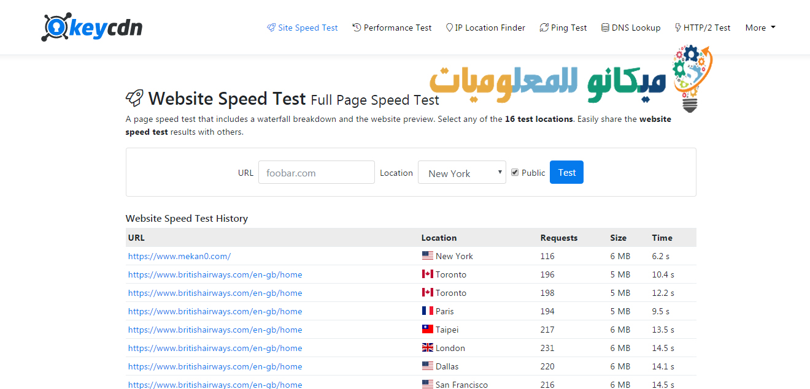Screen dimensions: 810x389
Task: Open the britishairways Paris test result
Action: (x=215, y=311)
